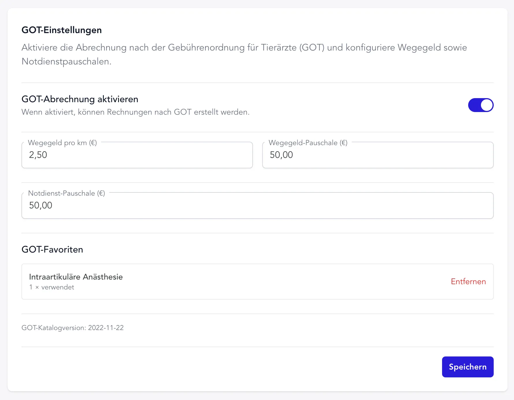Click the GOT-Favoriten heading
Viewport: 514px width, 400px height.
52,250
